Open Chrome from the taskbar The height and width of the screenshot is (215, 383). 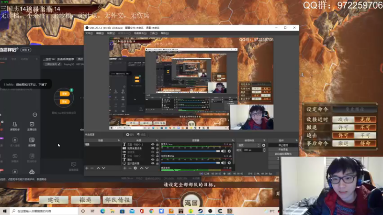click(151, 211)
